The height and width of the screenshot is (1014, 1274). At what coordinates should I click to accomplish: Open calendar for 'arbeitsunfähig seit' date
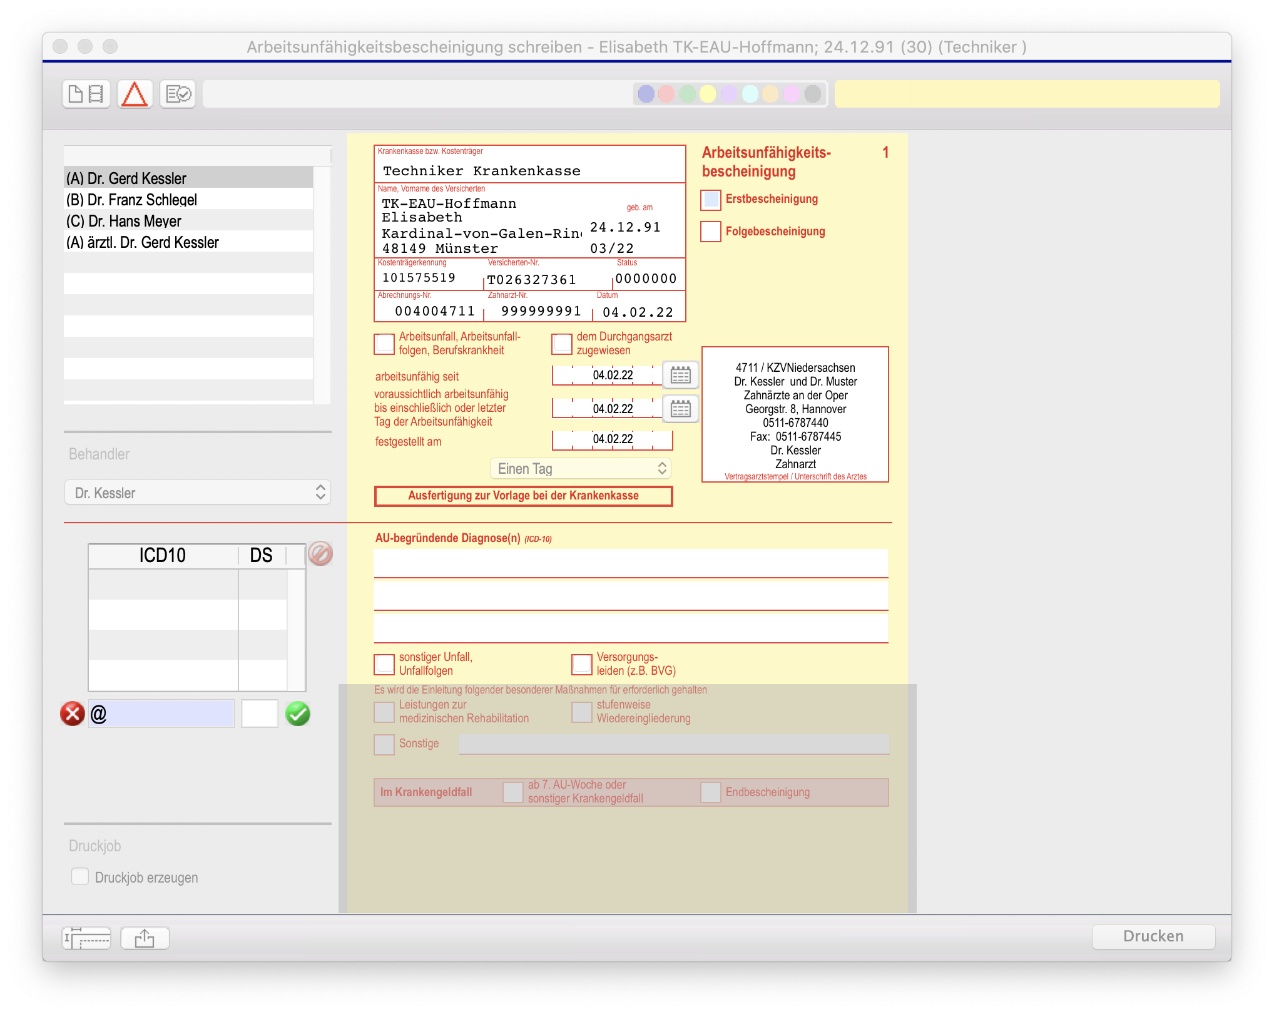(x=680, y=376)
